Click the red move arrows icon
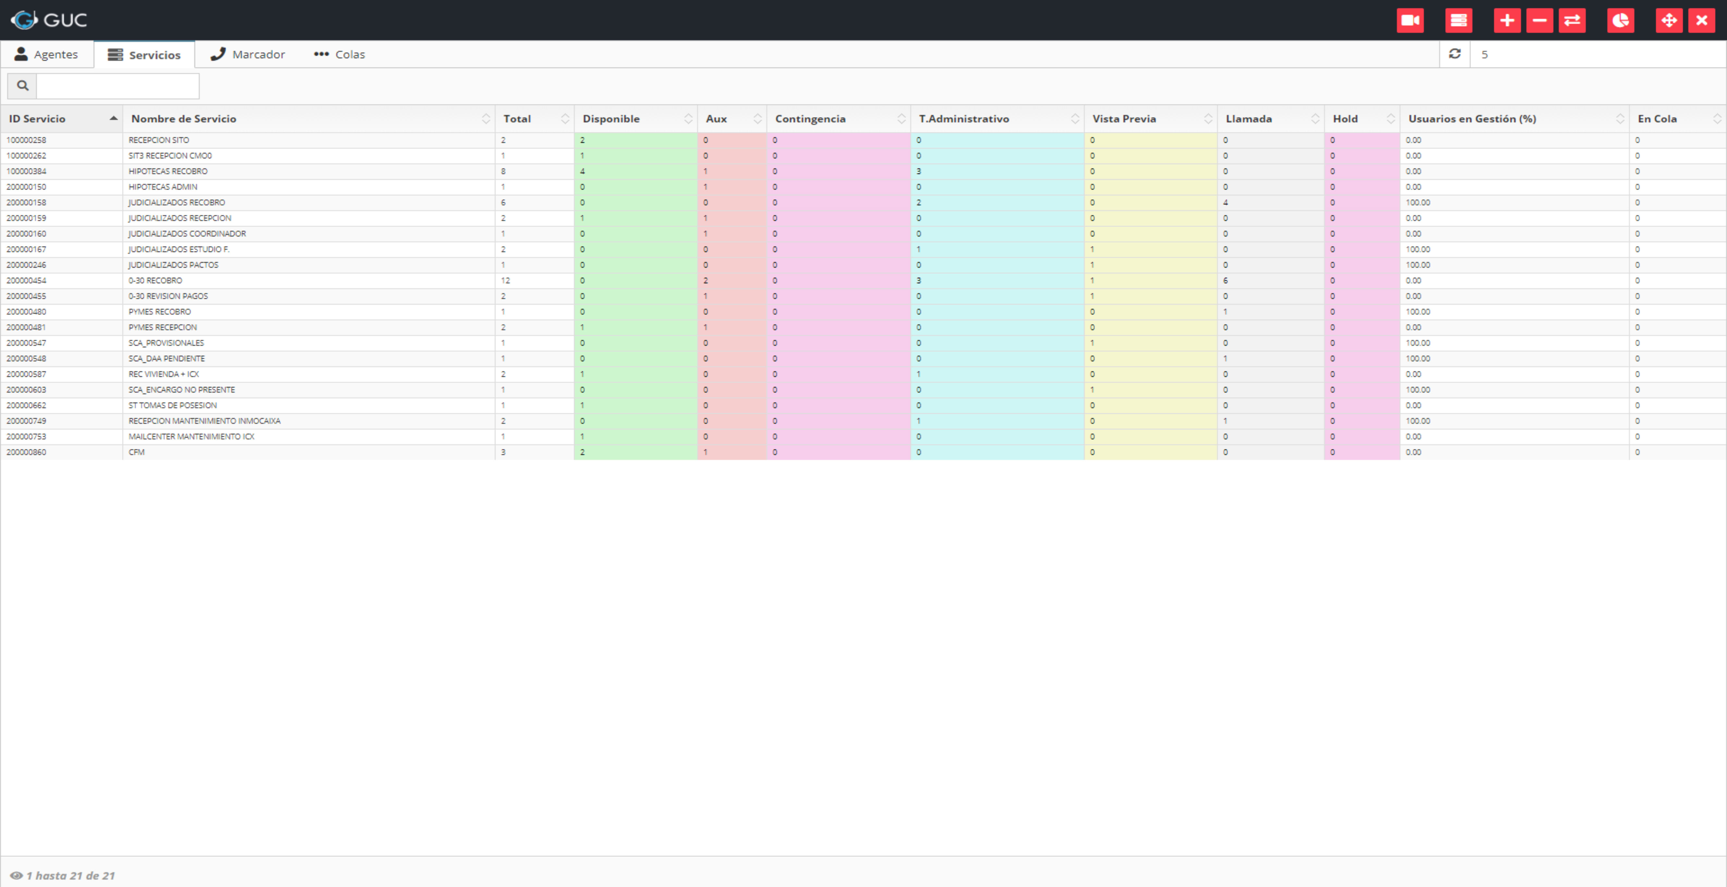Viewport: 1727px width, 887px height. tap(1669, 20)
